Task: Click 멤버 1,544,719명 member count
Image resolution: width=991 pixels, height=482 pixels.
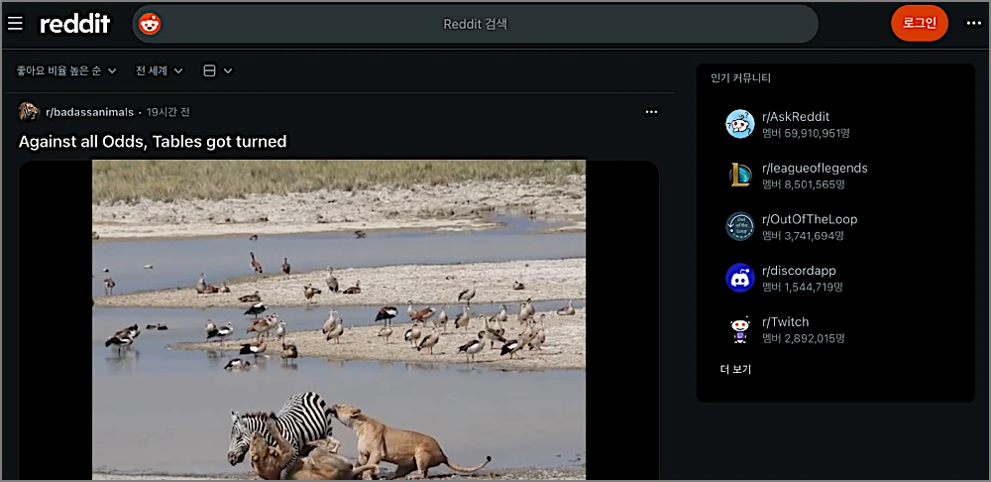Action: pyautogui.click(x=803, y=288)
